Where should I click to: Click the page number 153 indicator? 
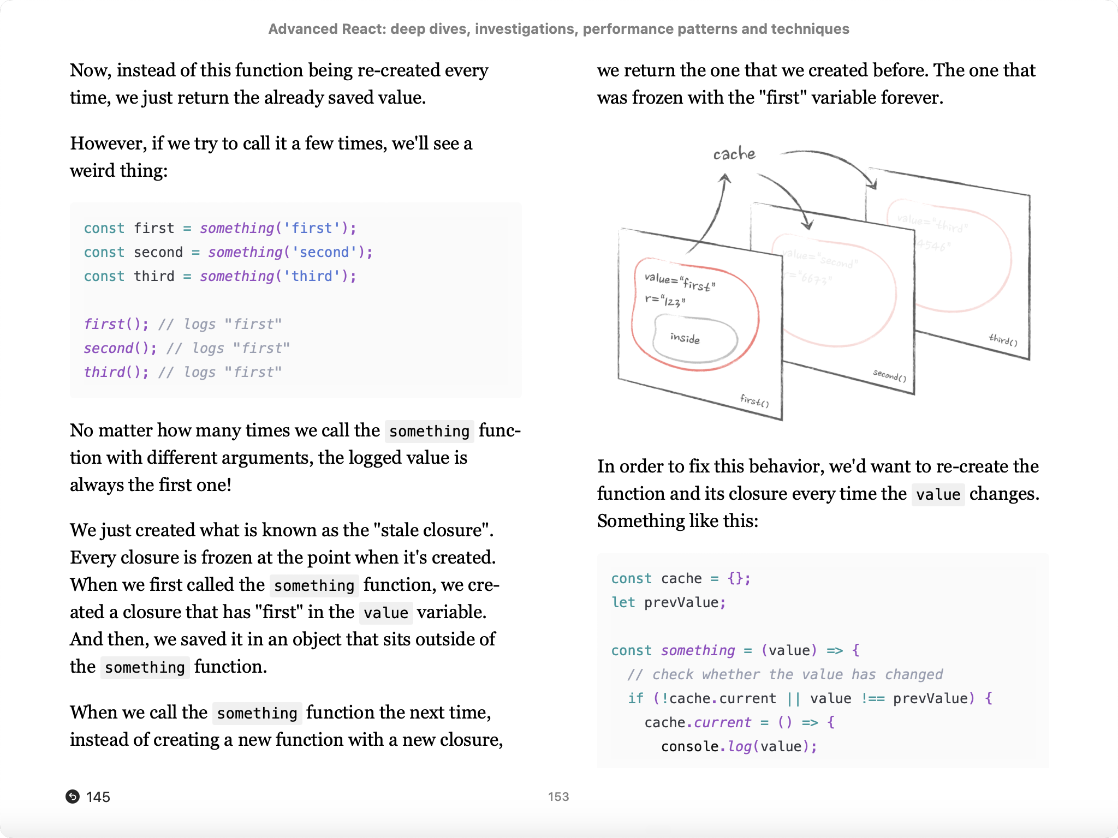(x=558, y=797)
